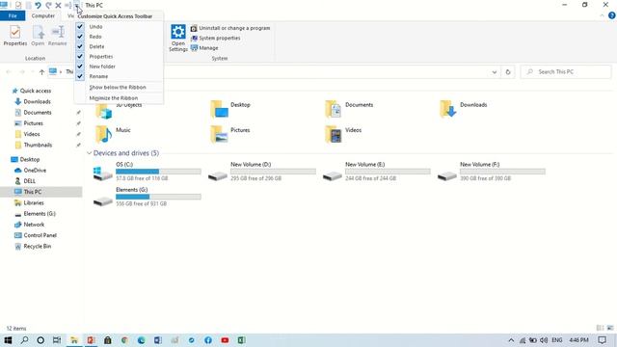
Task: Click in the Search This PC field
Action: [566, 72]
